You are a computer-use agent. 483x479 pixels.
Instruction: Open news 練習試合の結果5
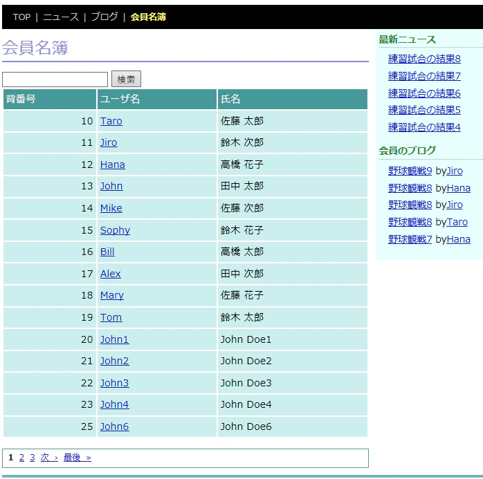point(424,110)
